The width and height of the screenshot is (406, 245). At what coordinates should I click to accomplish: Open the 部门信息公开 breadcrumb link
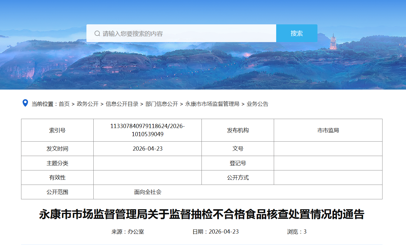[x=162, y=104]
